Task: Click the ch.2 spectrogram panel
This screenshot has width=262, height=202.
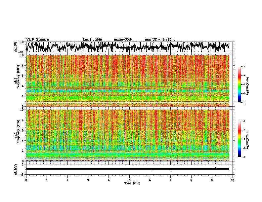Action: [x=128, y=135]
